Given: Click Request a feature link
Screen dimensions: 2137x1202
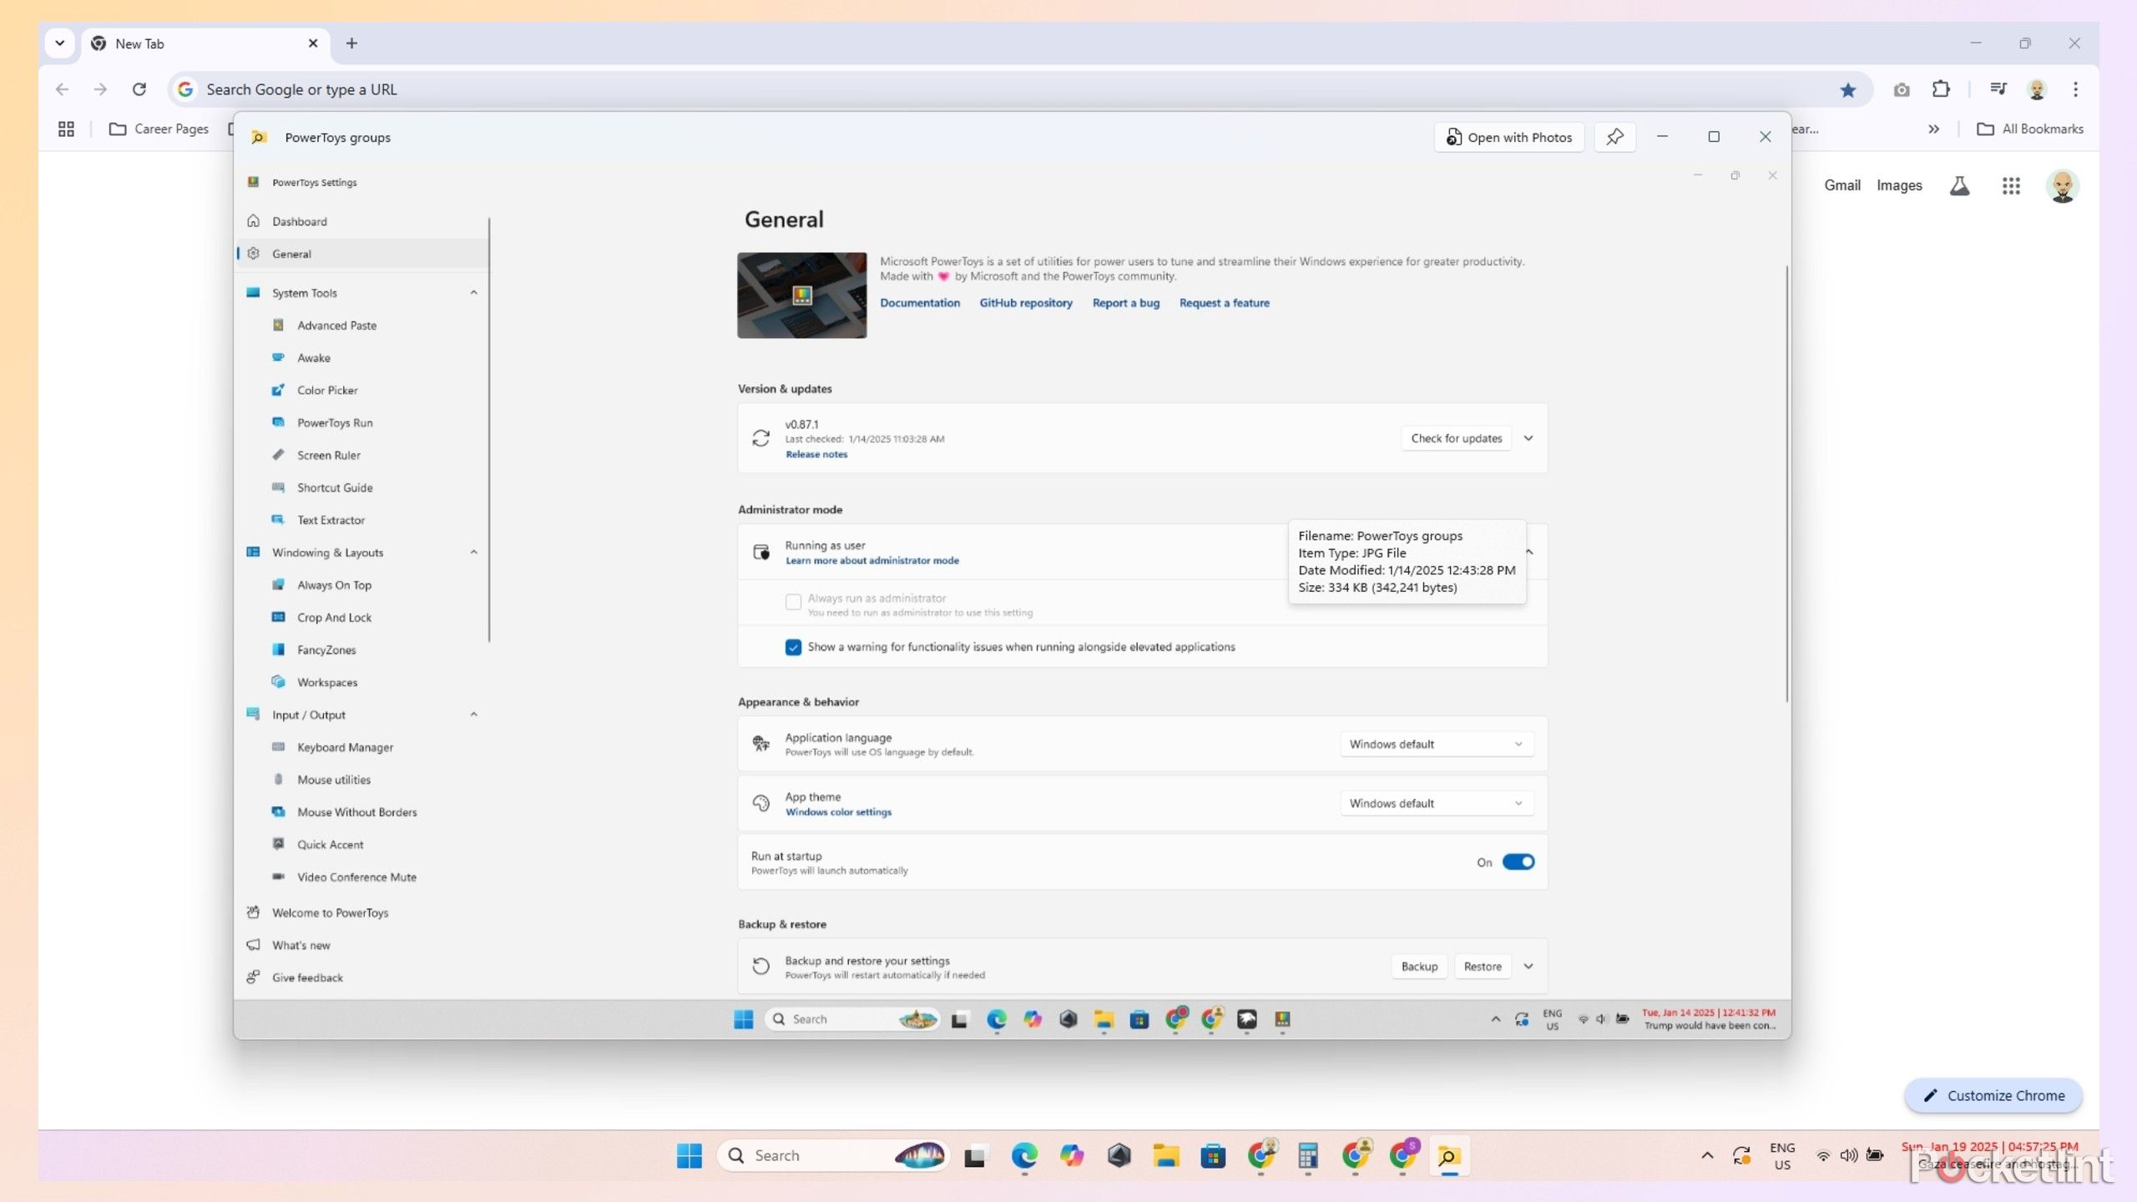Looking at the screenshot, I should (1224, 303).
